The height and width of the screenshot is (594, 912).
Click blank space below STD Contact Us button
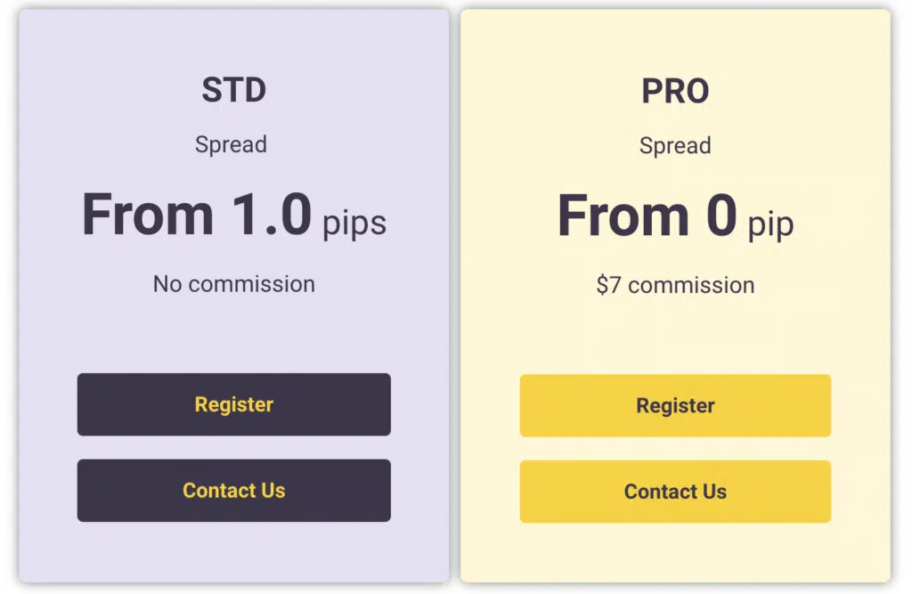coord(233,552)
